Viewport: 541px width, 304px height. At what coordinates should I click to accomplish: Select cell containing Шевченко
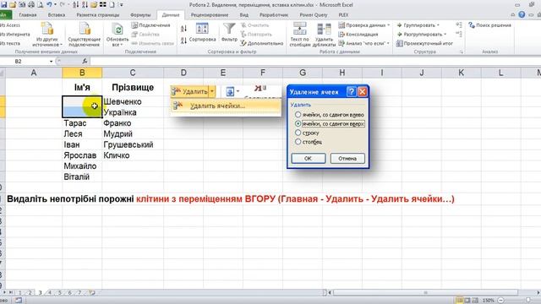133,101
